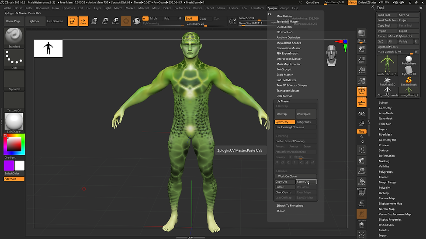
Task: Expand the UV Map subpalette
Action: click(x=384, y=193)
